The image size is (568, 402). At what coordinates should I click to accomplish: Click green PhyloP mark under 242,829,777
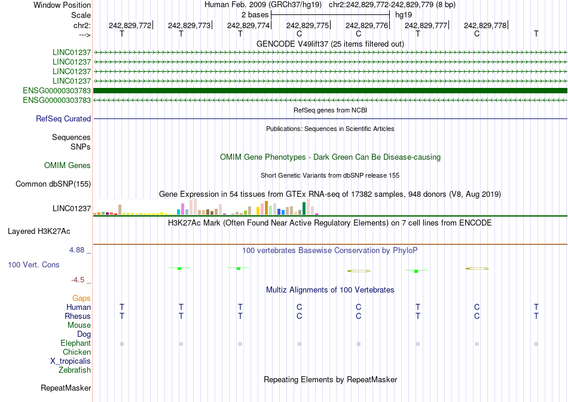click(x=416, y=271)
